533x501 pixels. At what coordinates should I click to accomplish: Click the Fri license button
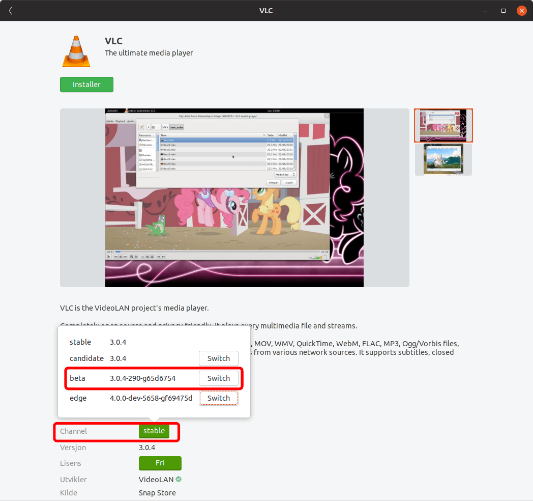(x=160, y=463)
